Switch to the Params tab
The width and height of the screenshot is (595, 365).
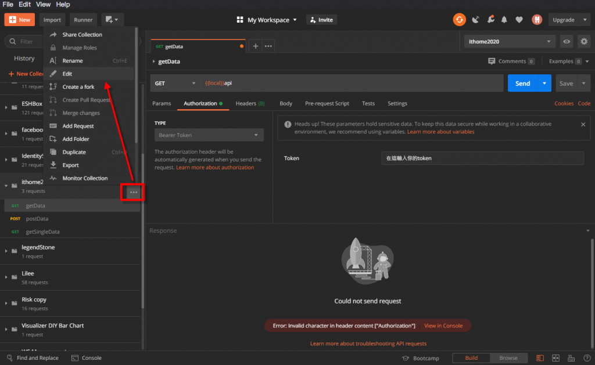coord(162,103)
